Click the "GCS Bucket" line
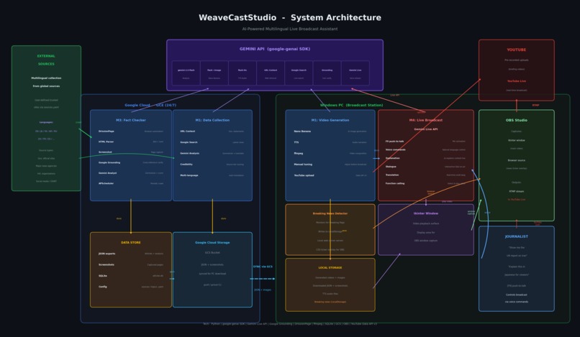The height and width of the screenshot is (337, 580). 212,253
